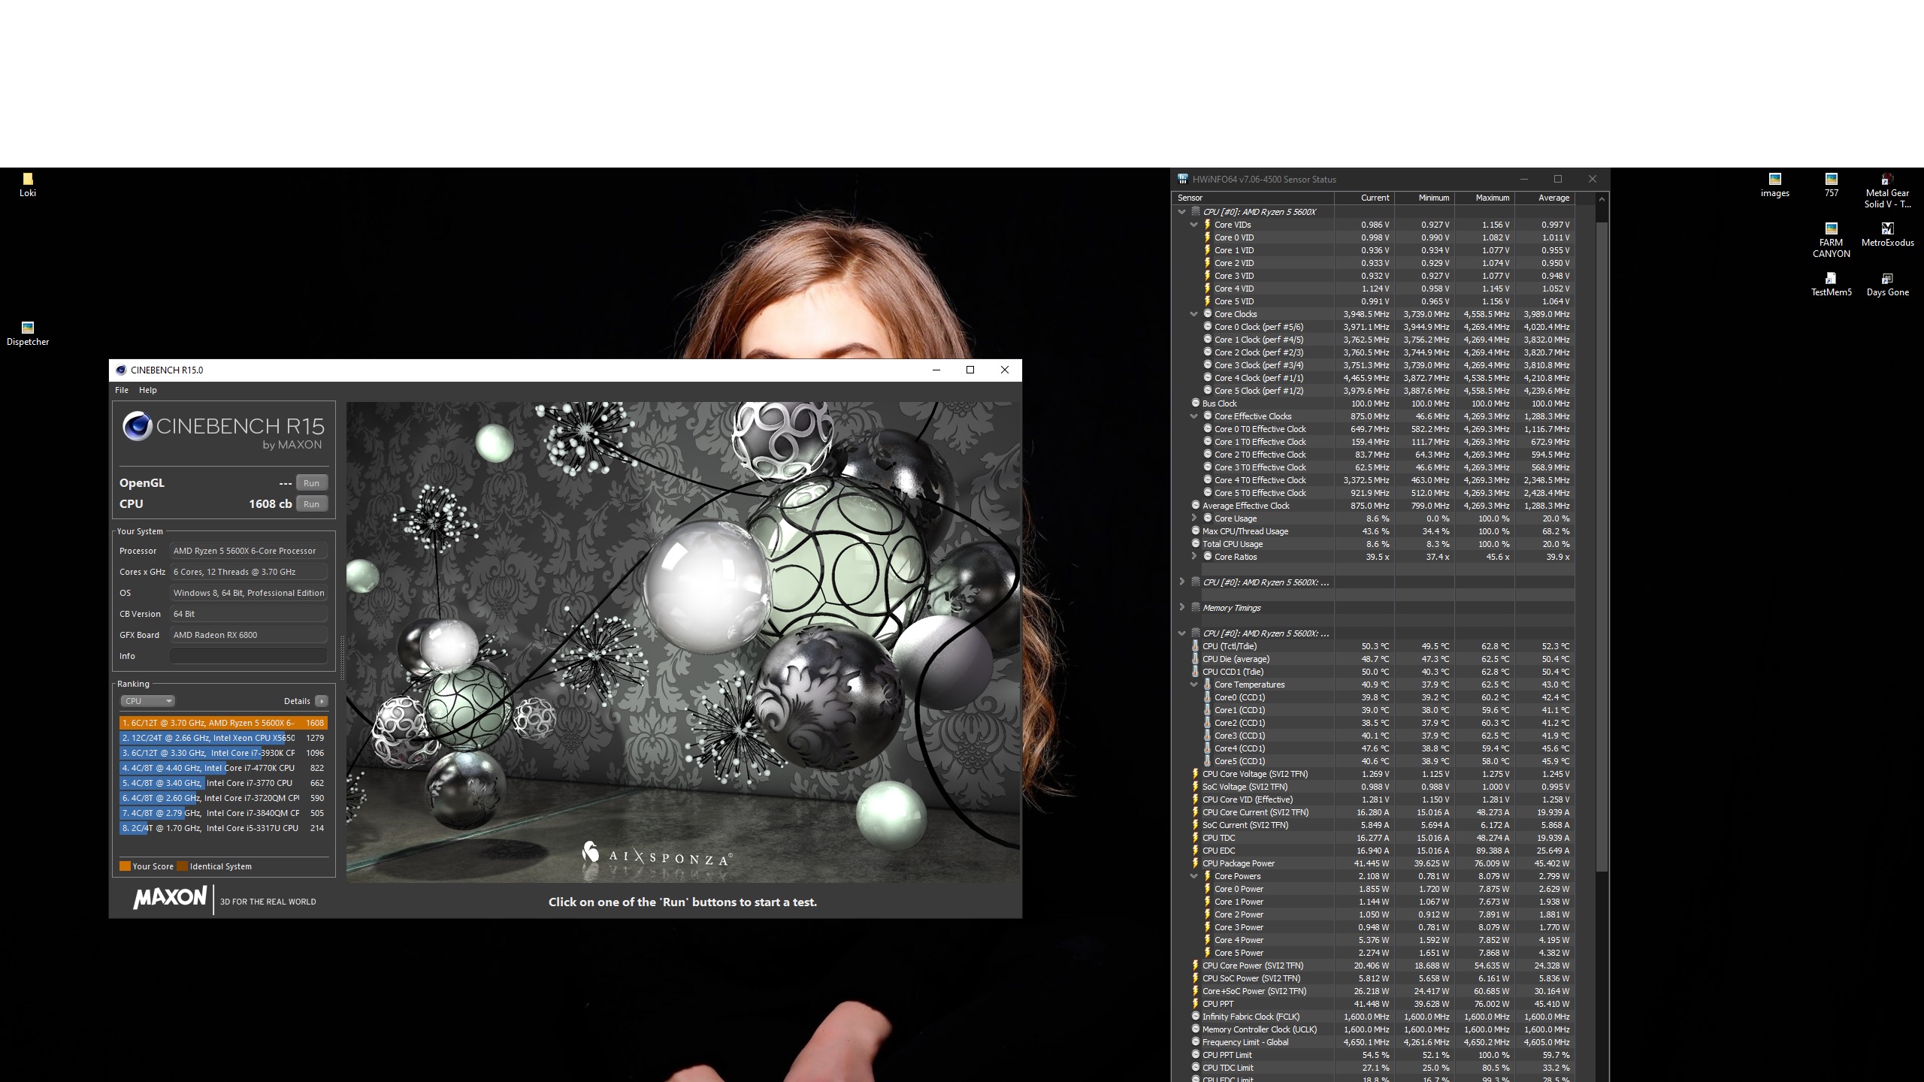Open the Loki desktop folder icon

click(28, 180)
